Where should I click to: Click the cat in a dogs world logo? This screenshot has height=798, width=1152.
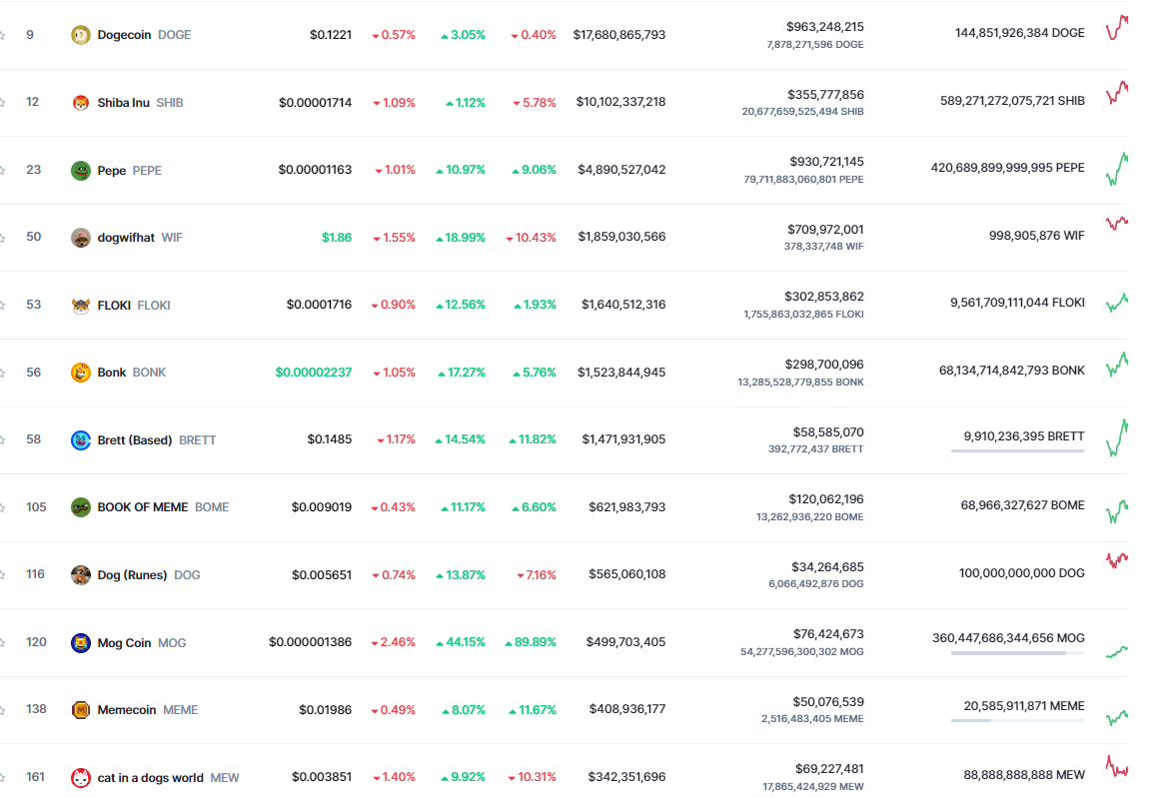(80, 777)
